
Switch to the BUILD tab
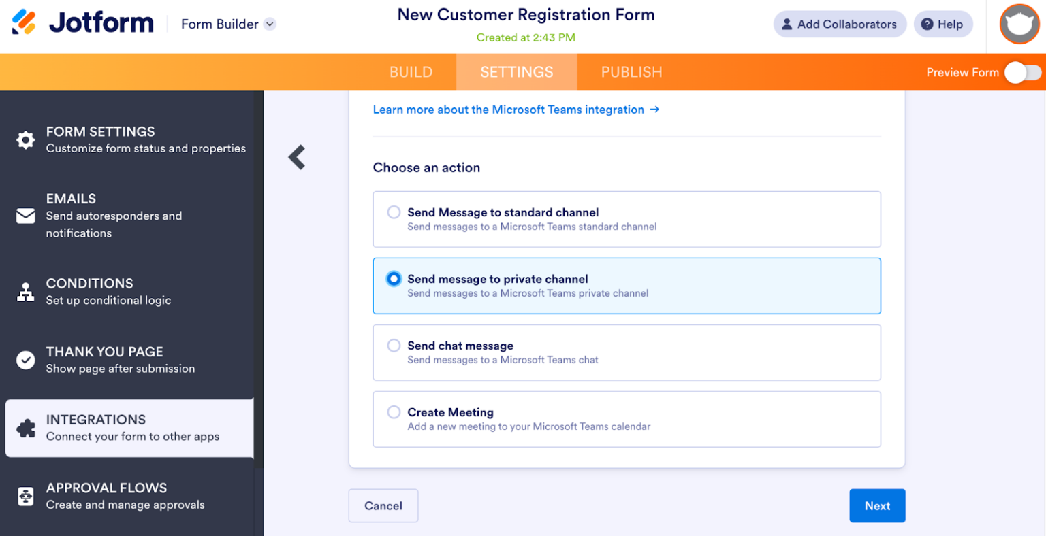[411, 71]
